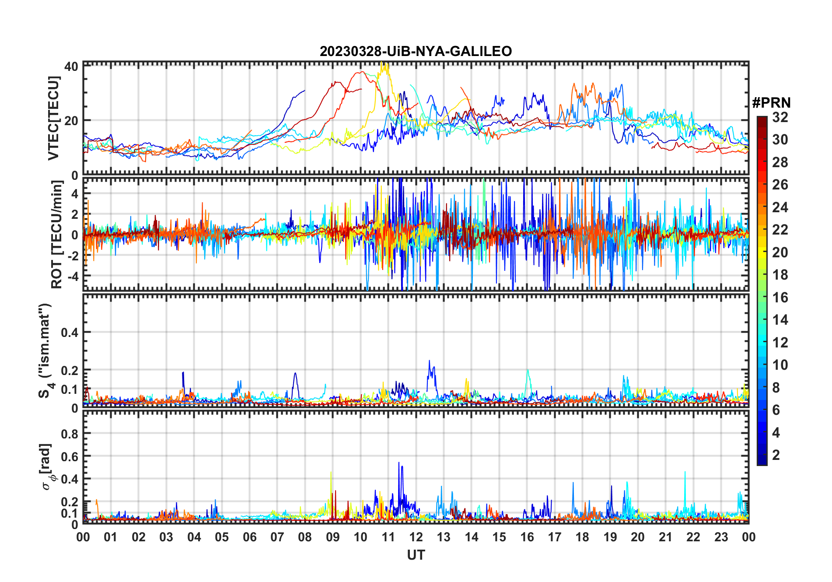Click colorbar tick label 32
This screenshot has height=582, width=832.
pos(780,117)
